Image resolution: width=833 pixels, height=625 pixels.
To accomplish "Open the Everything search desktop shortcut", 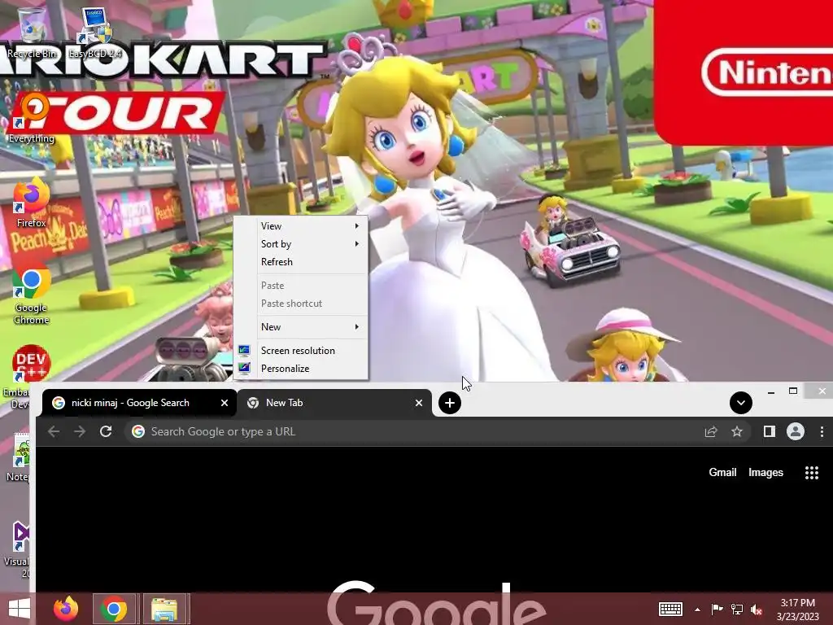I will pyautogui.click(x=32, y=120).
